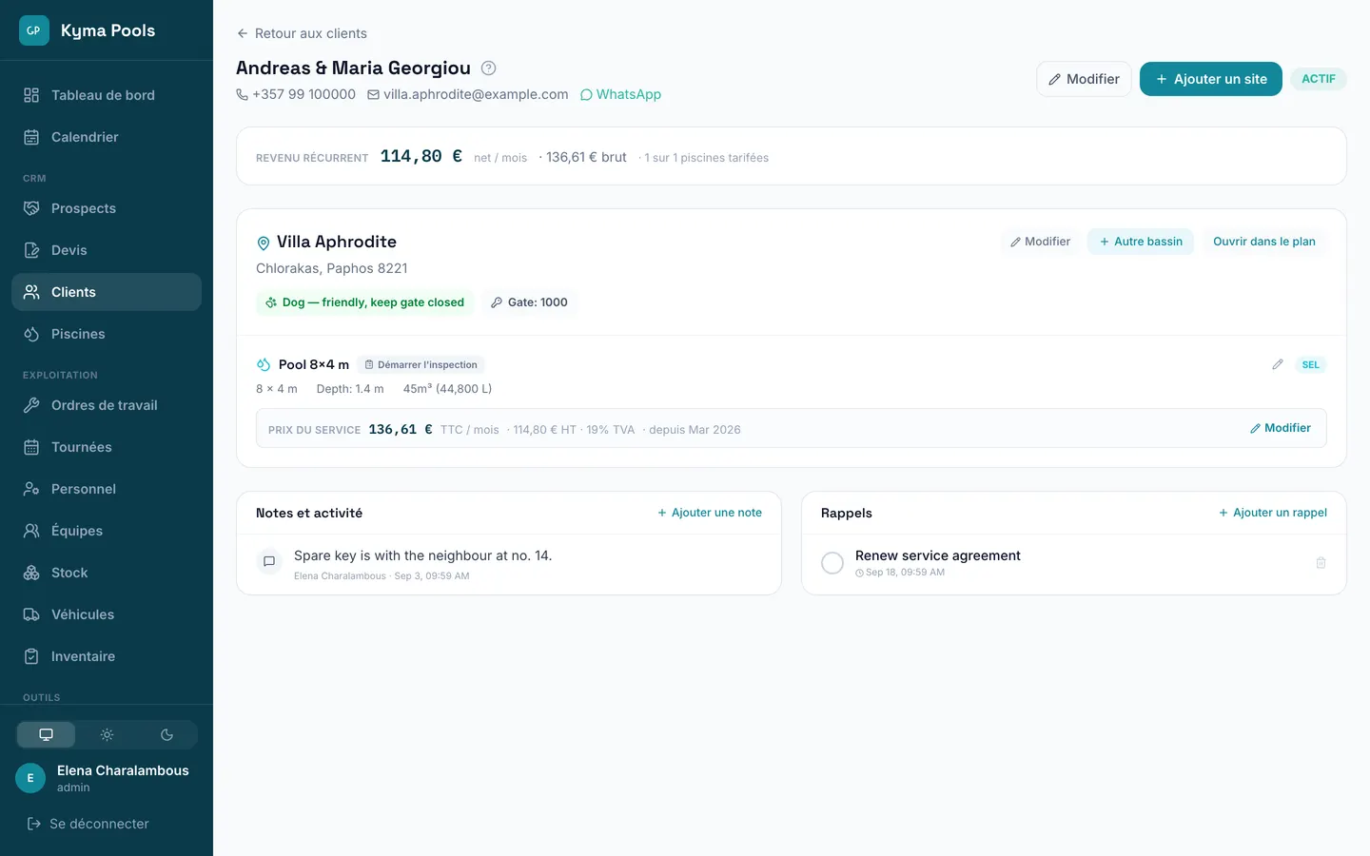Open Inventaire in the sidebar
The width and height of the screenshot is (1370, 856).
[x=107, y=656]
